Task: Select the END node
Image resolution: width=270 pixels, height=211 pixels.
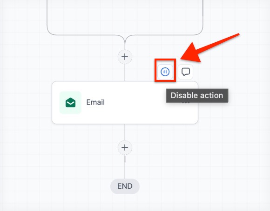Action: pyautogui.click(x=125, y=186)
